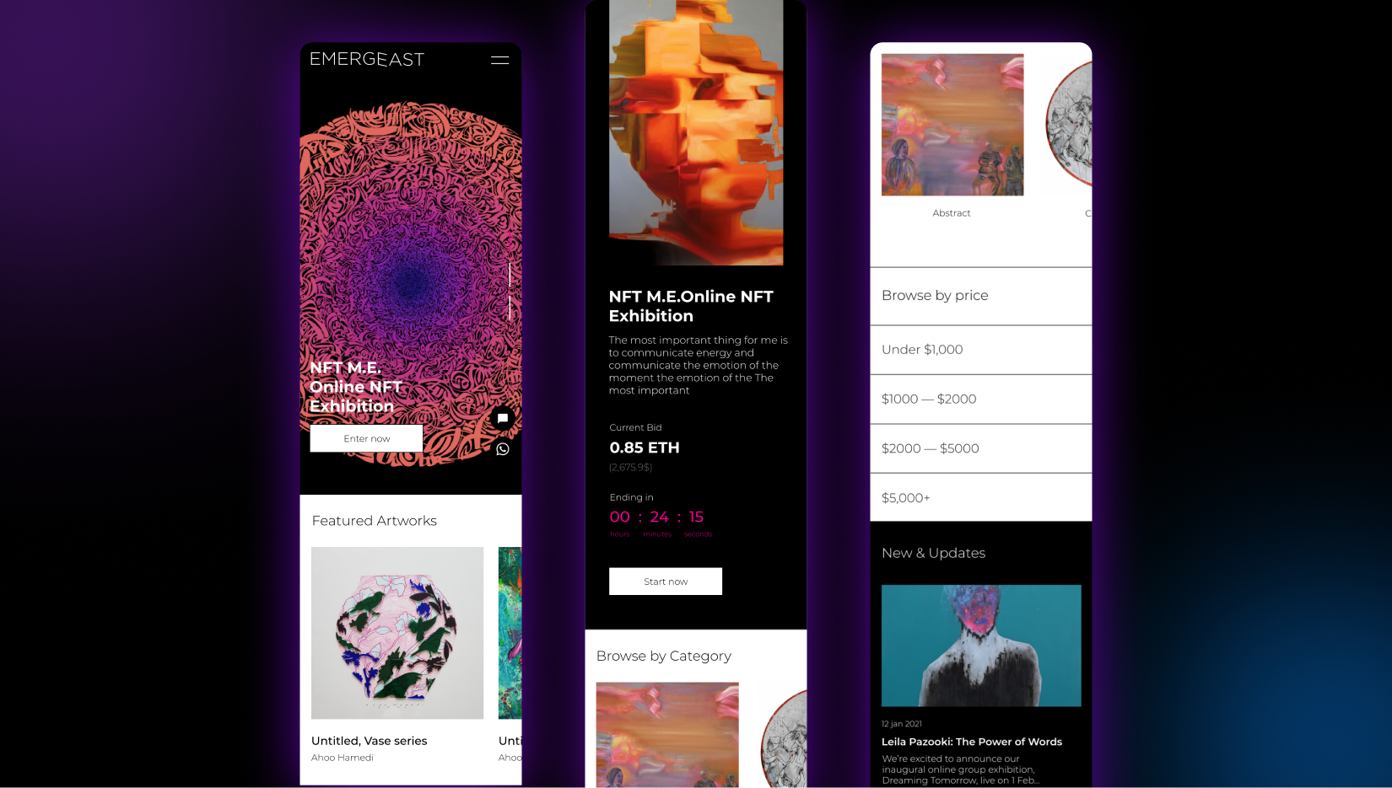The height and width of the screenshot is (788, 1392).
Task: Select the $1000 — $2000 price range
Action: coord(981,399)
